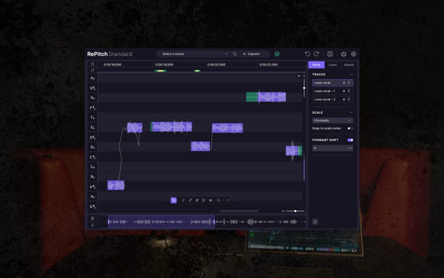Open the settings gear
Viewport: 444px width, 278px height.
[353, 54]
